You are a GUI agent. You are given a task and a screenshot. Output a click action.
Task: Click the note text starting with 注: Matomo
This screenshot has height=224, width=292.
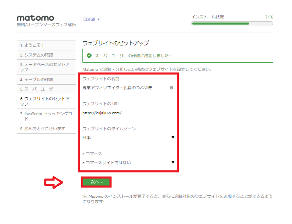[178, 199]
